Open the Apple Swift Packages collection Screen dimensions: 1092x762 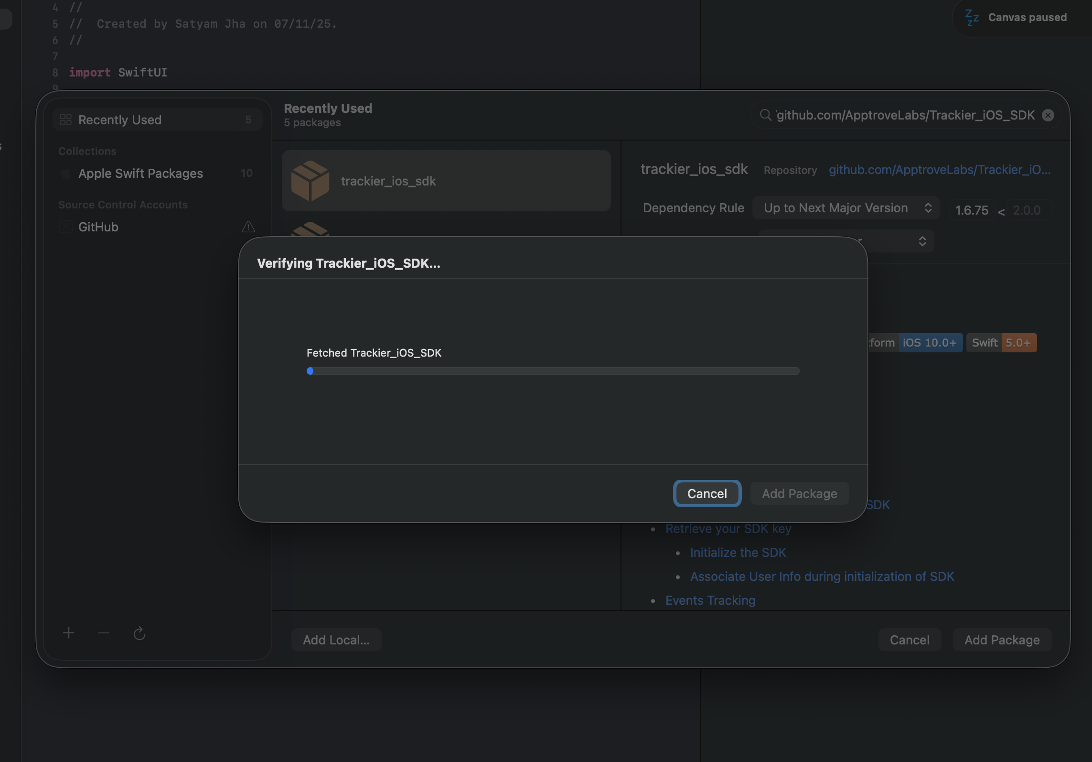click(x=140, y=173)
